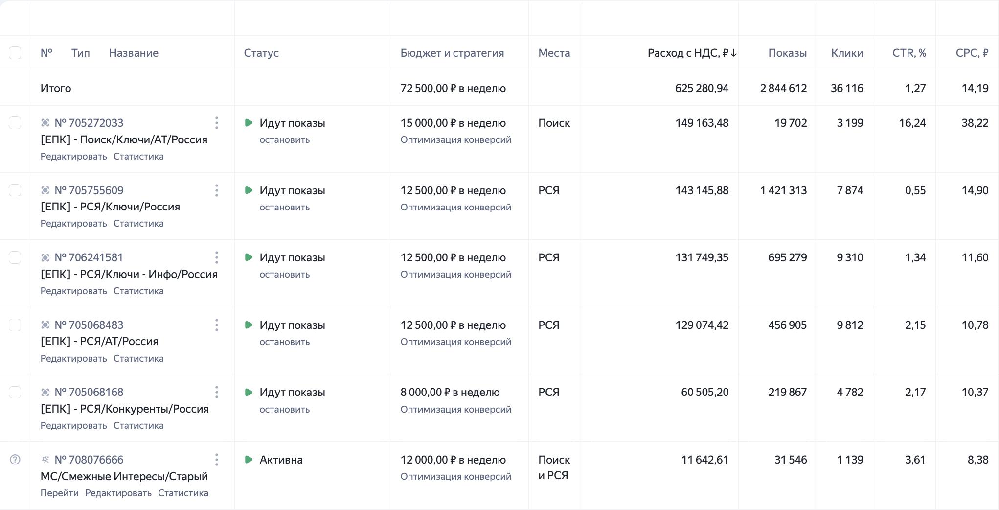This screenshot has height=510, width=999.
Task: Click question mark icon beside campaign 708076666
Action: pos(15,460)
